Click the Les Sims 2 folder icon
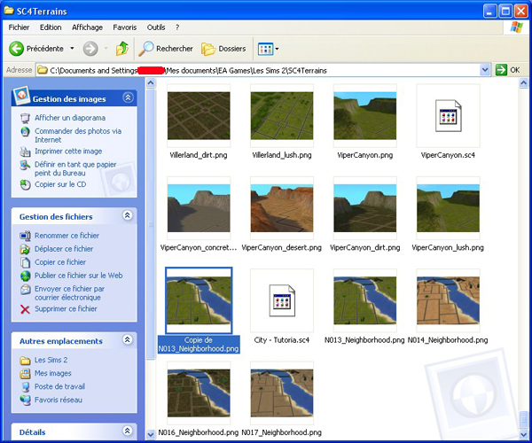The image size is (532, 443). pyautogui.click(x=25, y=360)
